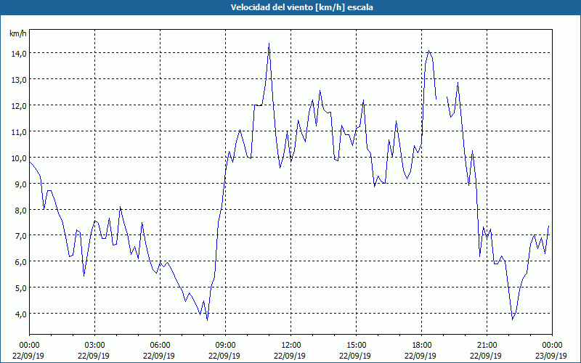Click the 15:00 time axis label
The height and width of the screenshot is (363, 581).
pos(356,346)
